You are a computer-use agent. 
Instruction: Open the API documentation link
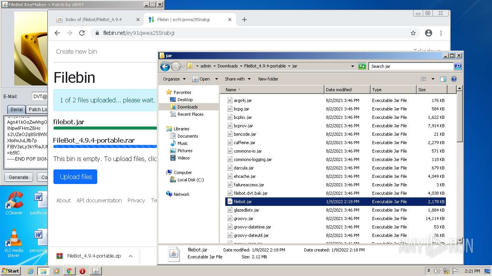tap(99, 200)
